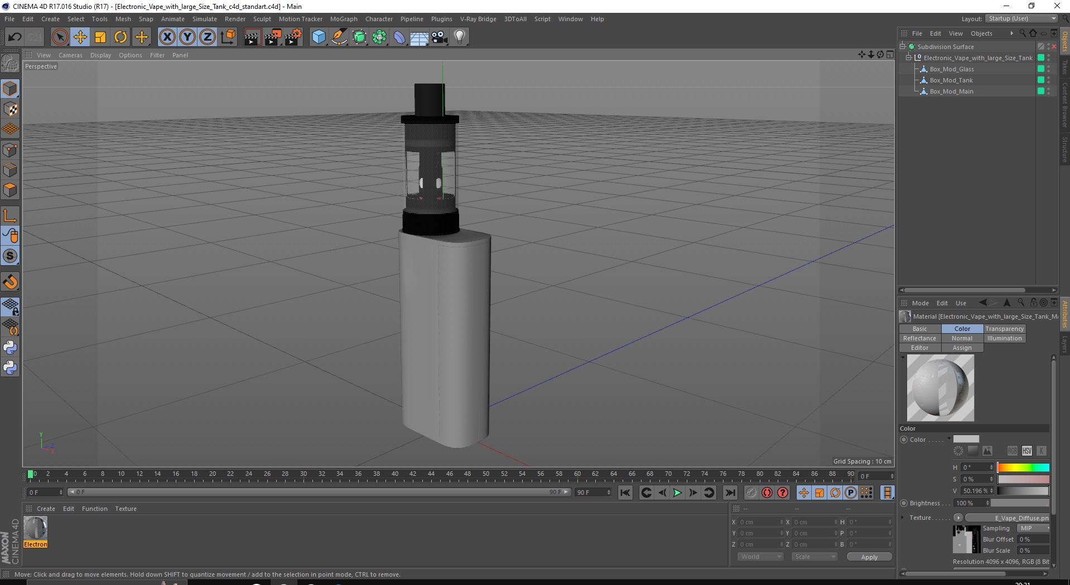Viewport: 1070px width, 585px height.
Task: Open the first Python script icon
Action: coord(10,348)
